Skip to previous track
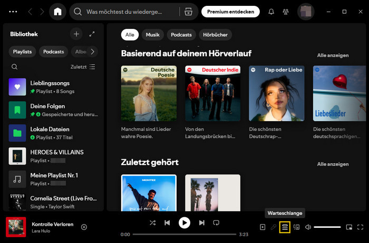 point(167,222)
